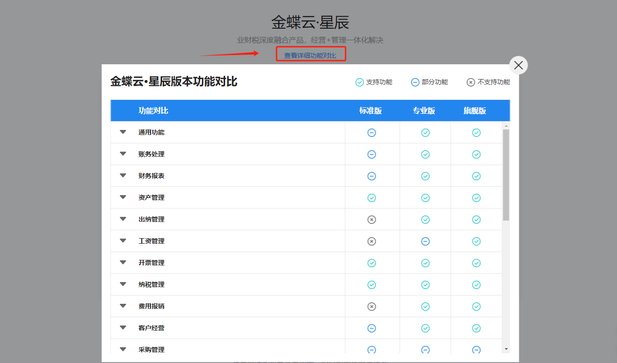The image size is (617, 363).
Task: Click 出纳管理 supported icon under 旗舰版
Action: tap(476, 220)
